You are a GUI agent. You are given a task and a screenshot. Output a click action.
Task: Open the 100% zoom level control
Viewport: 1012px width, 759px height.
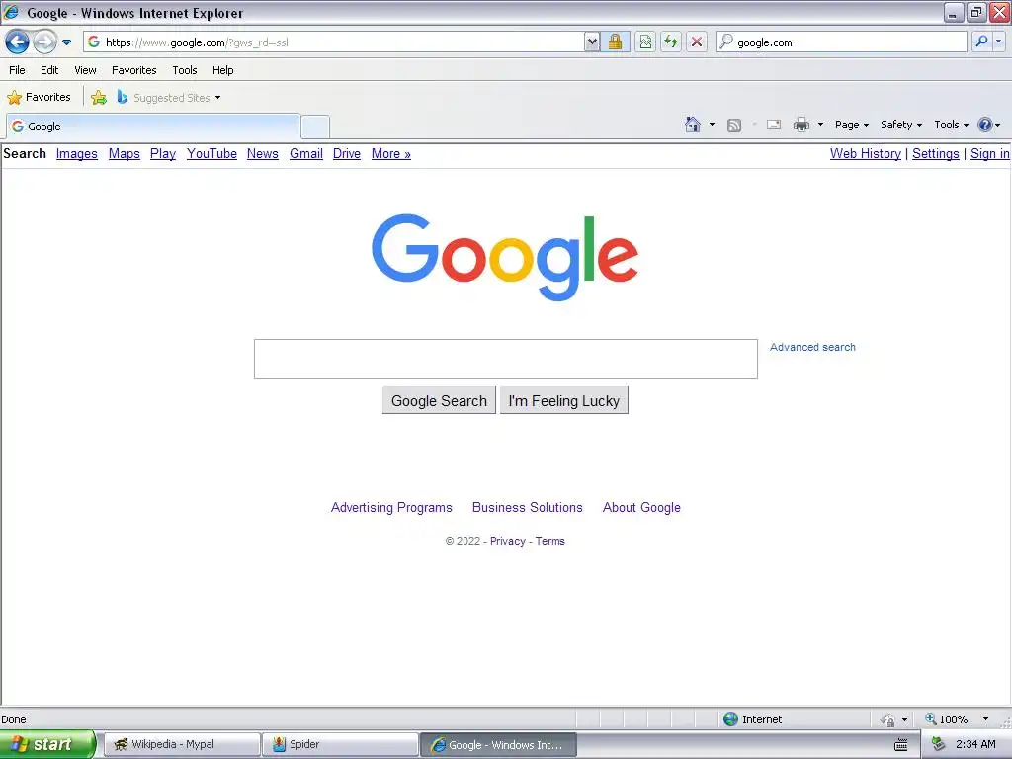(957, 719)
